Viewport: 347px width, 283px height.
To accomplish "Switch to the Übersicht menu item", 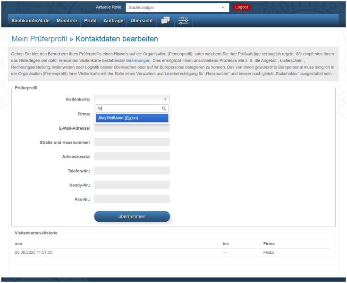I will [x=141, y=21].
